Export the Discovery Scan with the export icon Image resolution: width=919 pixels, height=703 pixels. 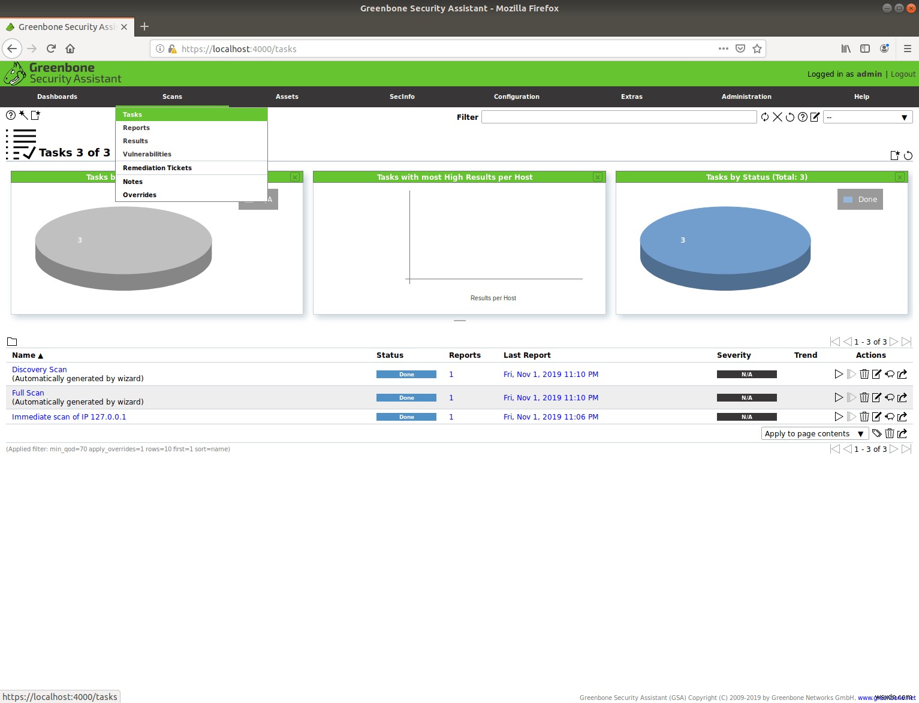pyautogui.click(x=902, y=374)
